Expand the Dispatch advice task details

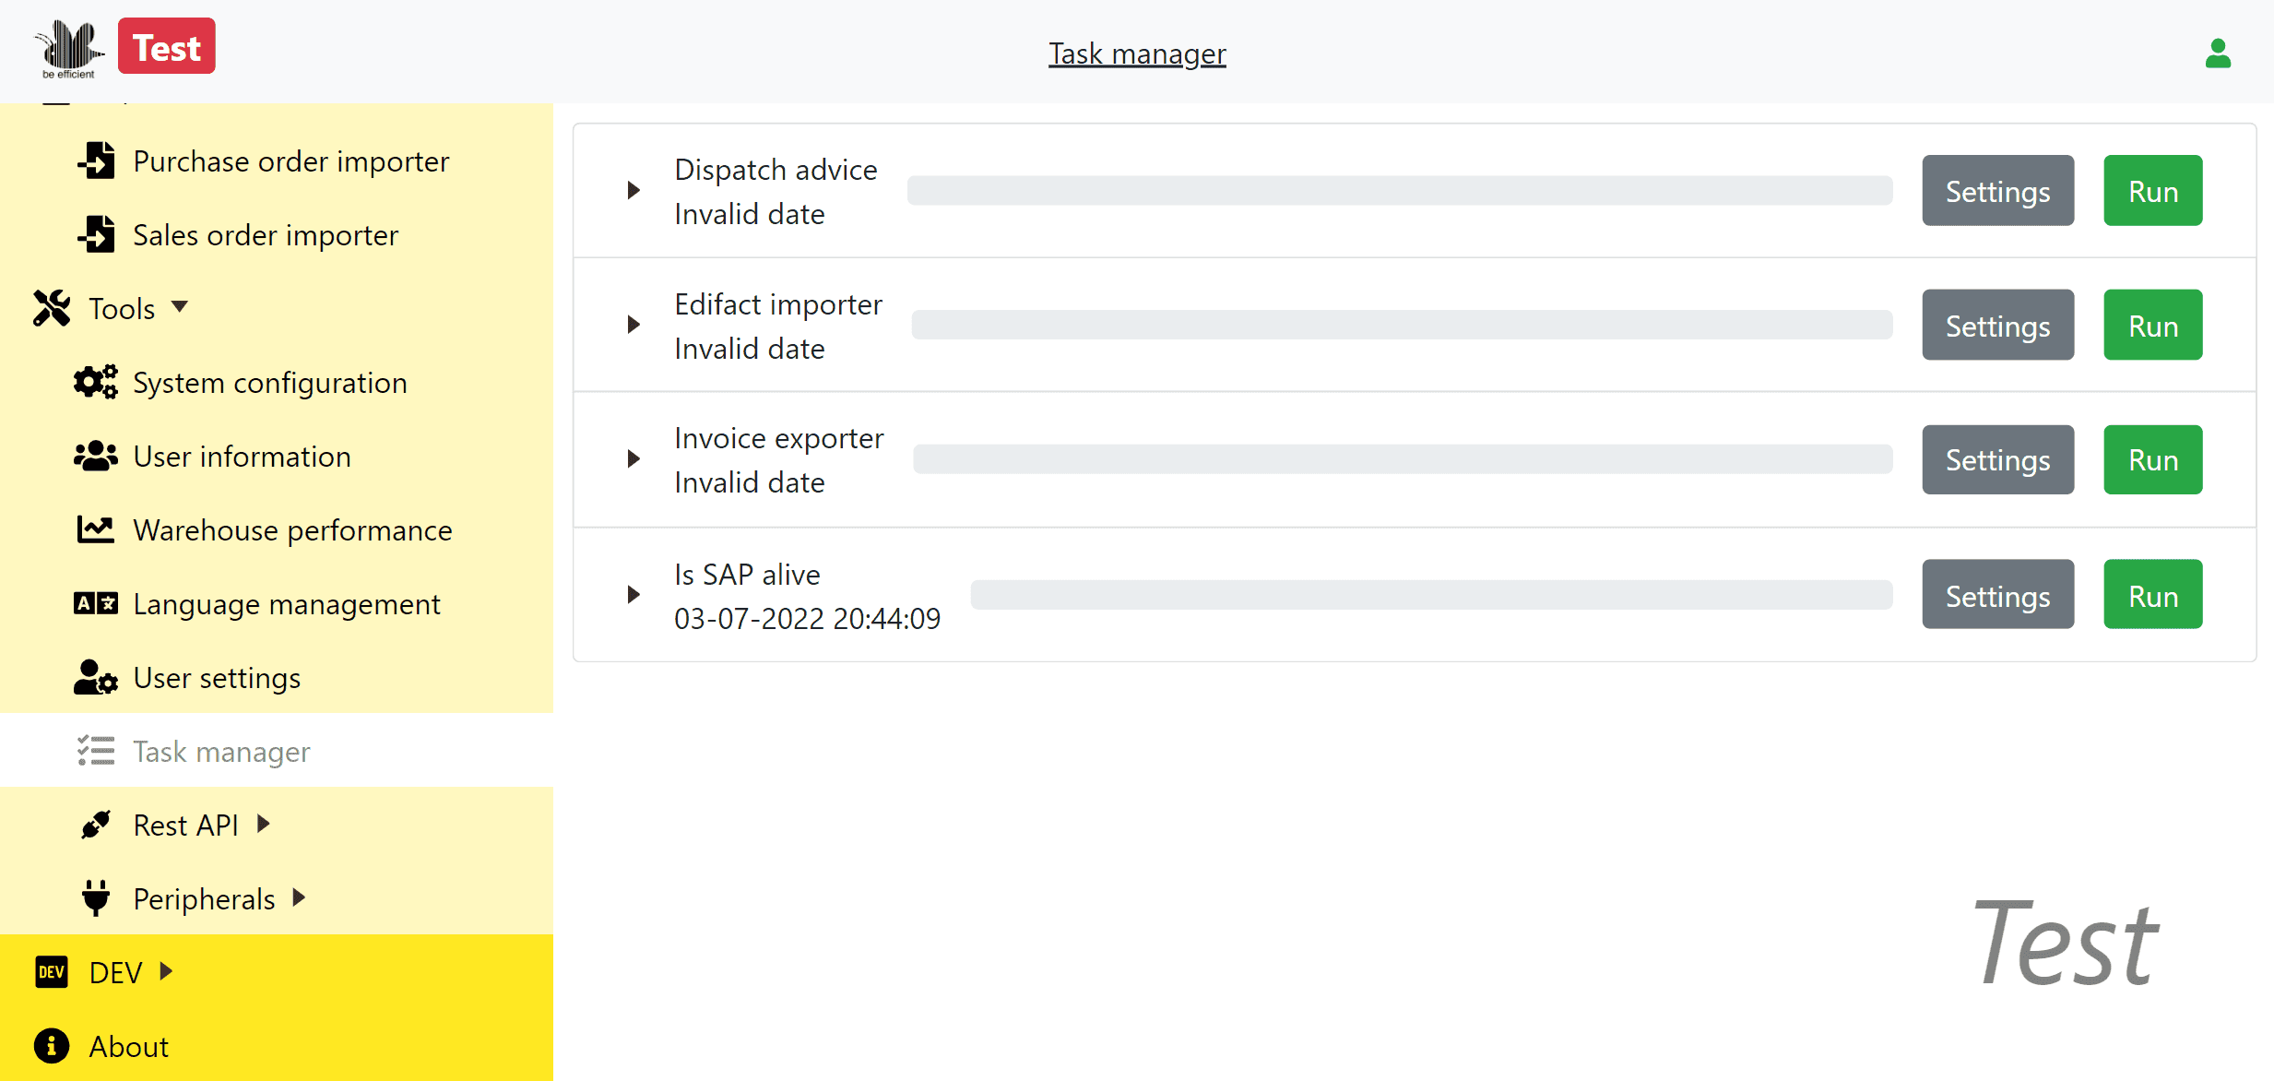click(634, 190)
